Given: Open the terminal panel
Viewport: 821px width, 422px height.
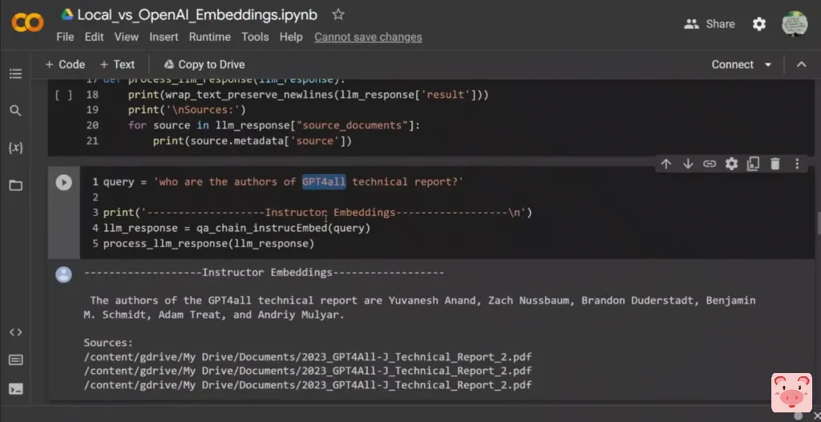Looking at the screenshot, I should [16, 389].
